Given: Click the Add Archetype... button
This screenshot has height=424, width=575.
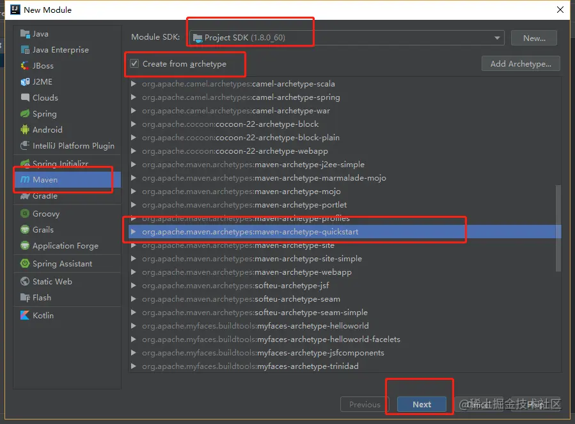Looking at the screenshot, I should pos(521,63).
